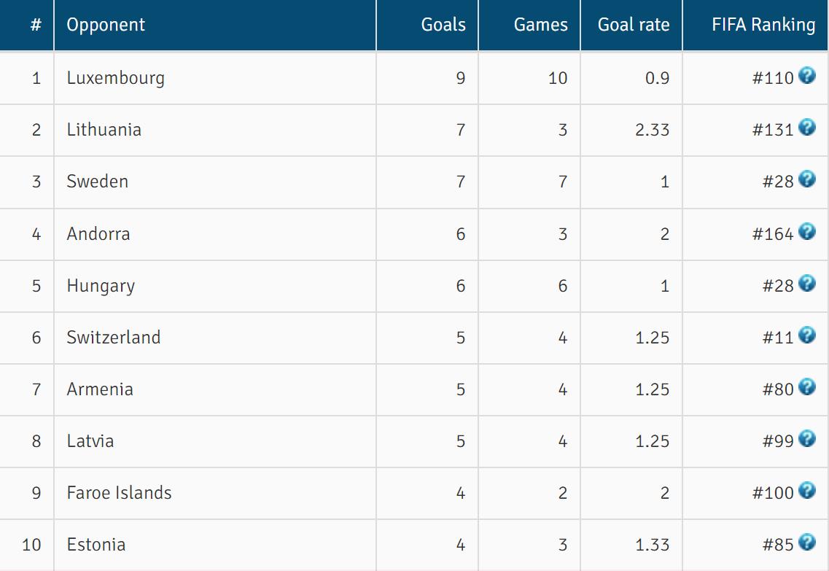Sort by the Opponent column header

tap(106, 25)
